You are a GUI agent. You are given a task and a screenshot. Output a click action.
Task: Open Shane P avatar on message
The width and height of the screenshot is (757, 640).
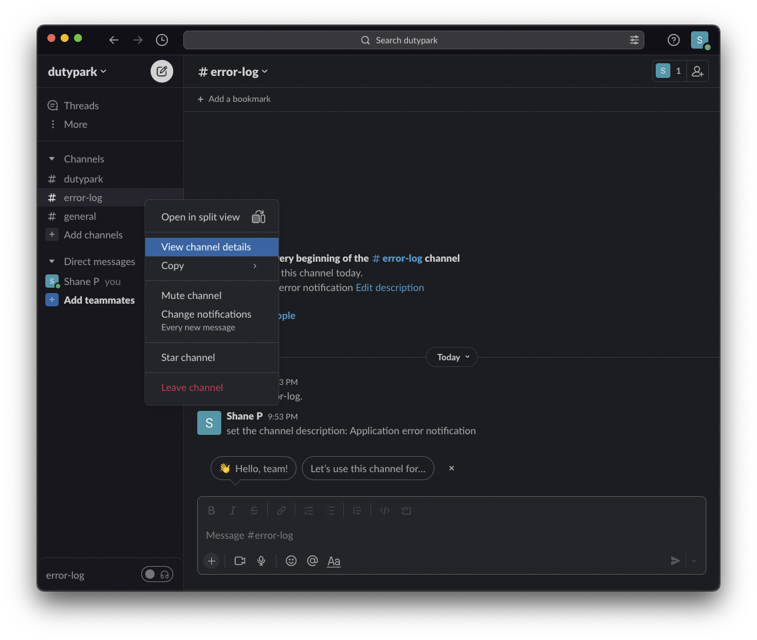tap(209, 423)
